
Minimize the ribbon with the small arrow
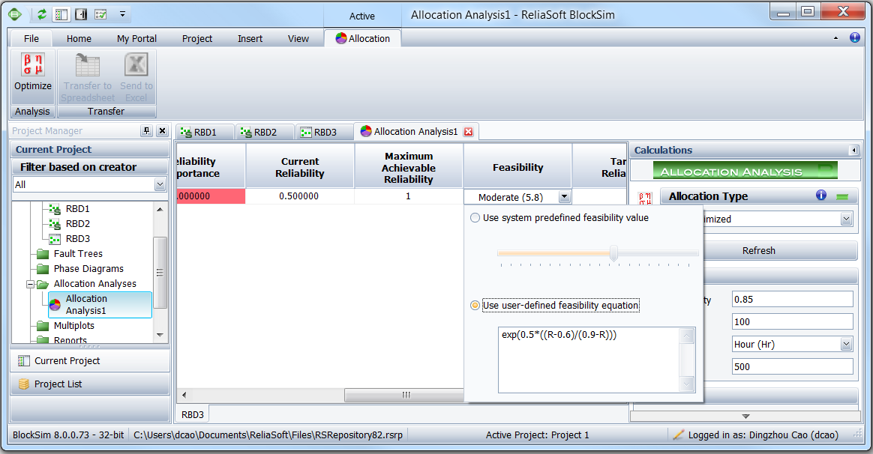835,38
